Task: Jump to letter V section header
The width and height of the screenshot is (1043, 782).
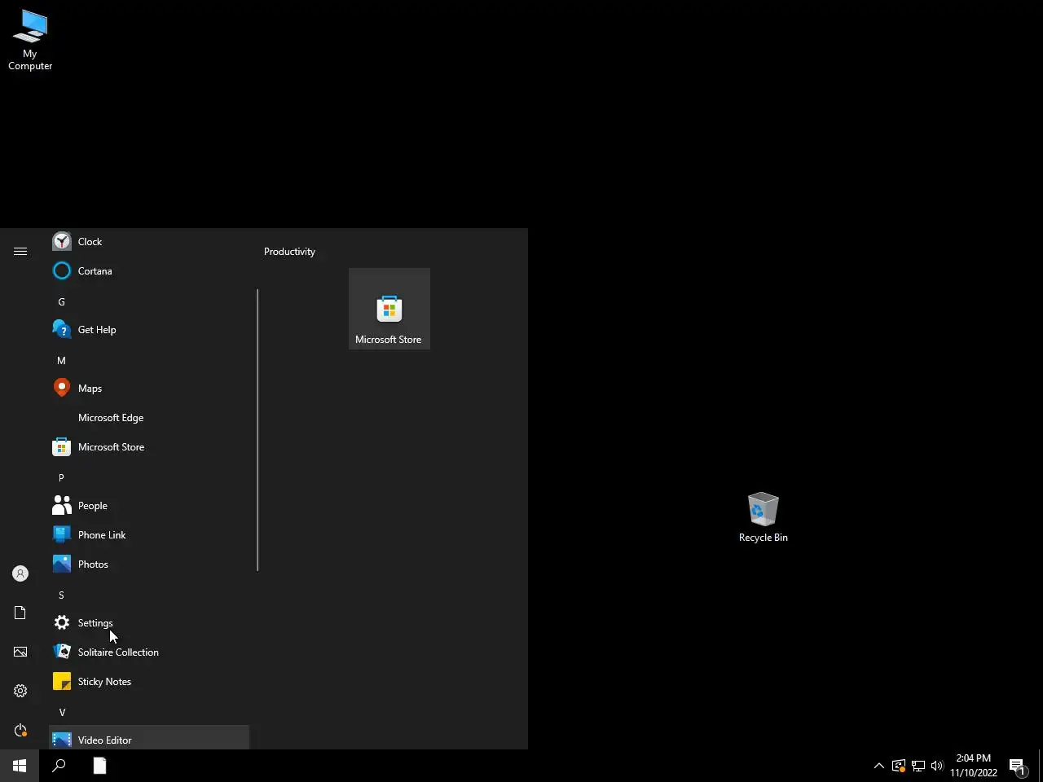Action: pos(149,712)
